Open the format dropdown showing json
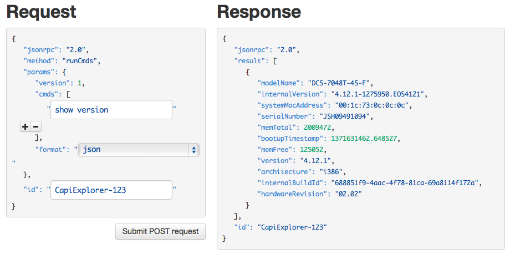Image resolution: width=510 pixels, height=254 pixels. click(138, 150)
